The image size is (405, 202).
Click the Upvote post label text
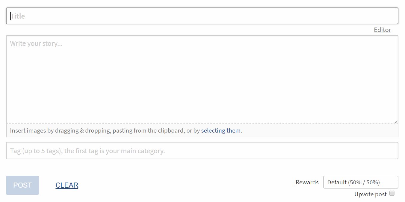tap(371, 194)
